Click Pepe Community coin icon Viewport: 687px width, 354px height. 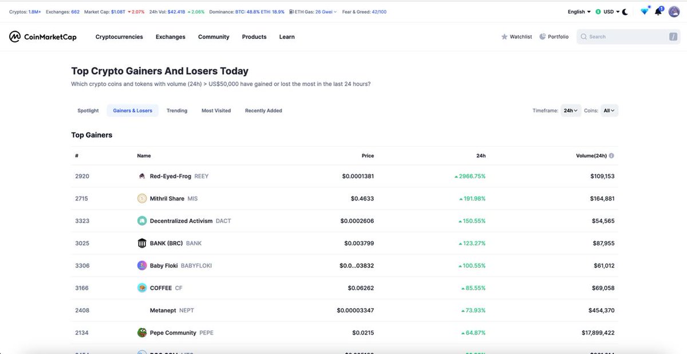point(142,333)
